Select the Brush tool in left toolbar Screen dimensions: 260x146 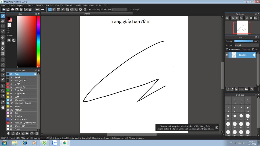(x=3, y=16)
